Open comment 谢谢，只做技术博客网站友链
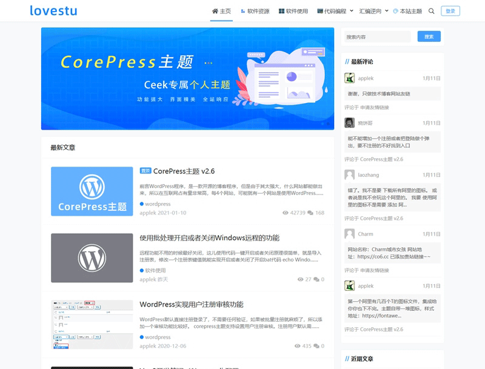The height and width of the screenshot is (369, 485). pyautogui.click(x=379, y=94)
